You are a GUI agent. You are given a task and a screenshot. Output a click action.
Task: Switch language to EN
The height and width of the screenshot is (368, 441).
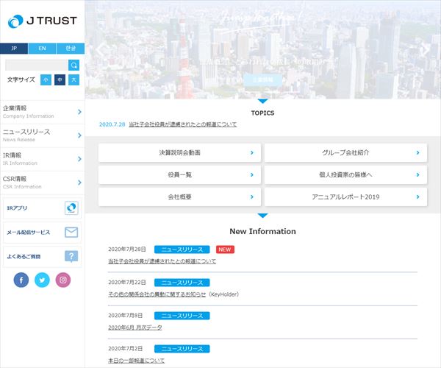[42, 49]
